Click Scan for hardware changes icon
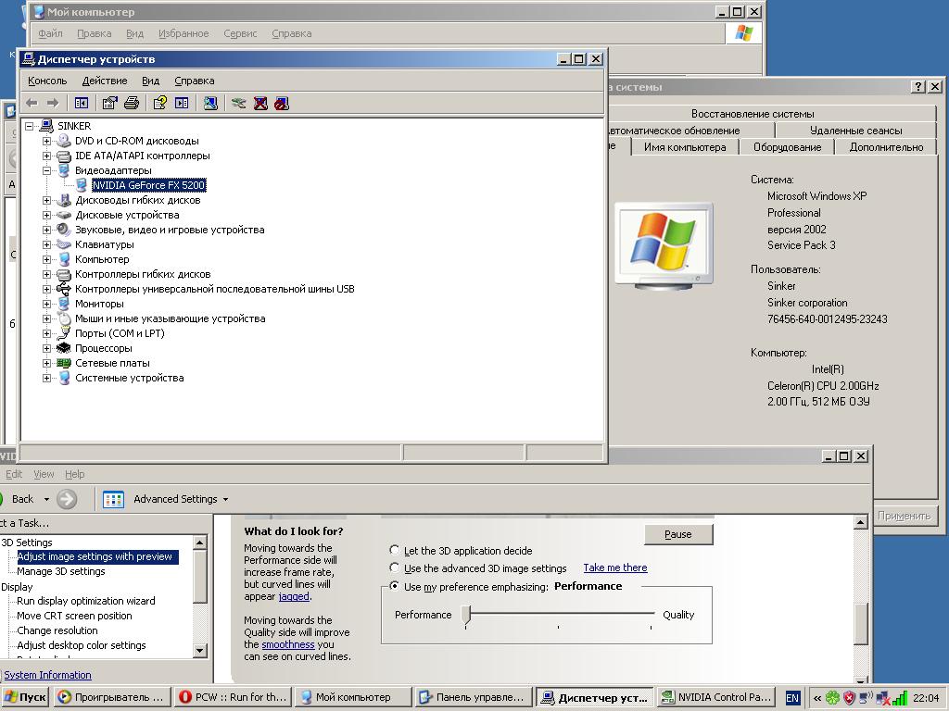Image resolution: width=949 pixels, height=711 pixels. coord(210,104)
